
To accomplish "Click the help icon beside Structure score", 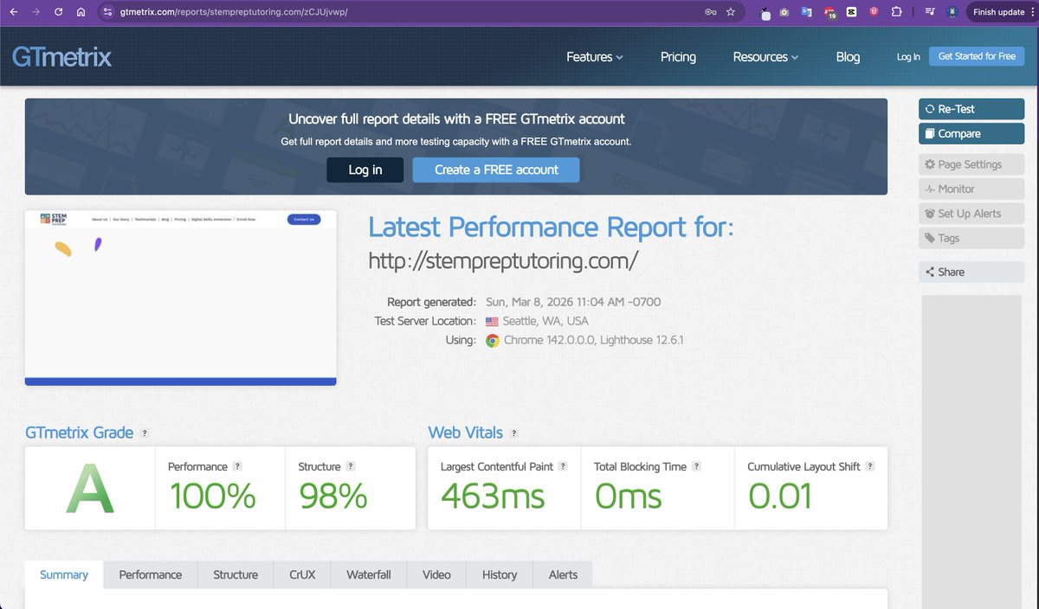I will [351, 466].
